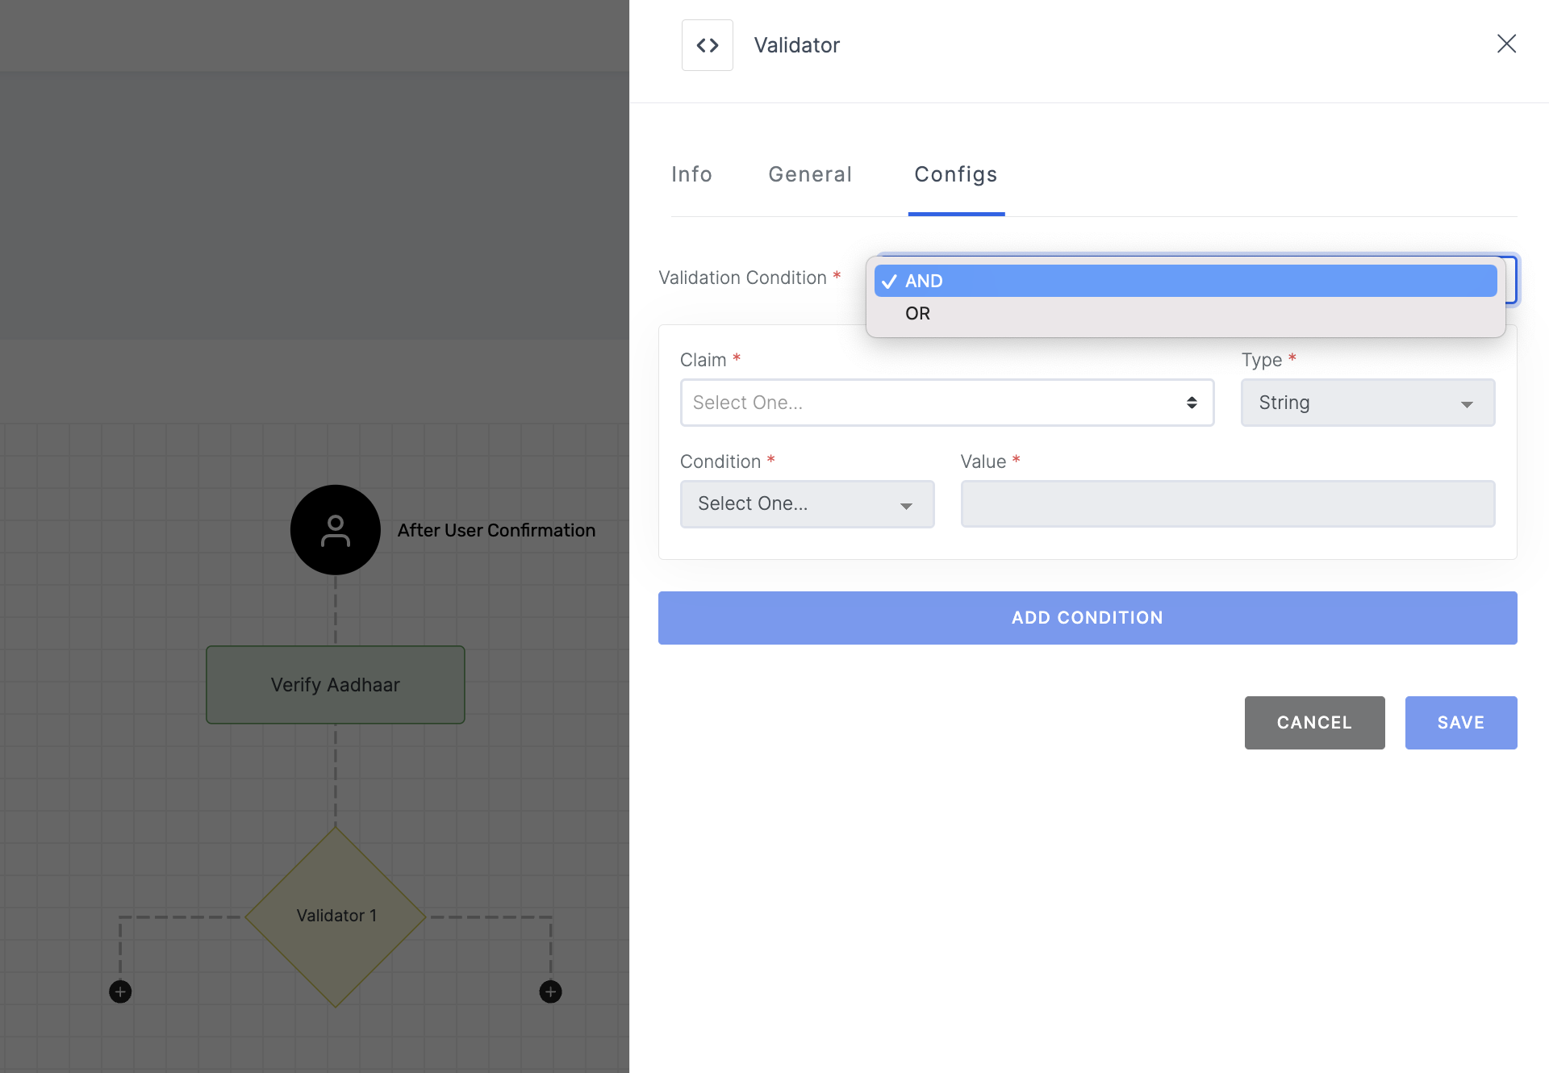Click the CANCEL button
Viewport: 1549px width, 1073px height.
tap(1315, 722)
